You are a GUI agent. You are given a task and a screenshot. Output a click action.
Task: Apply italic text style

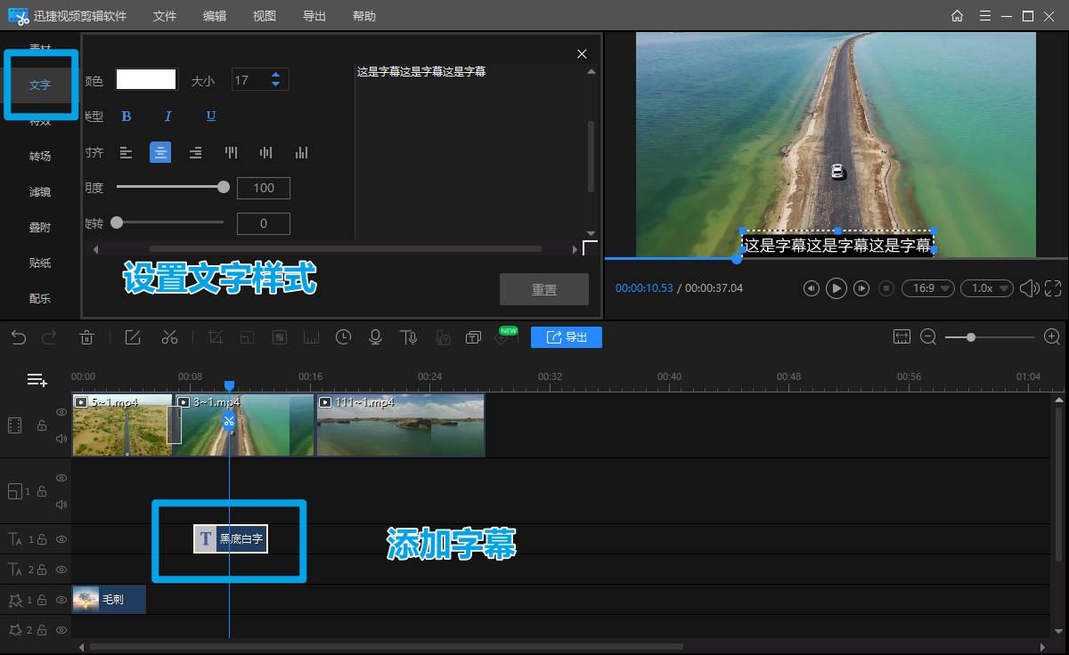pyautogui.click(x=167, y=117)
